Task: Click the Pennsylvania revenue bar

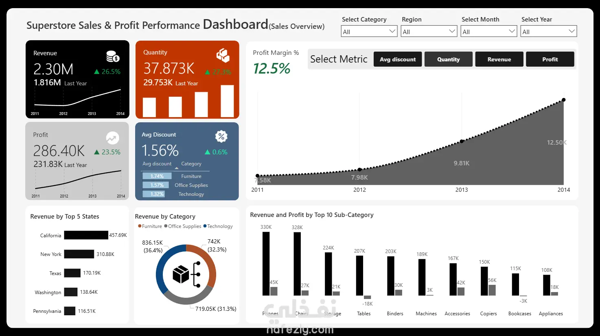Action: coord(70,311)
